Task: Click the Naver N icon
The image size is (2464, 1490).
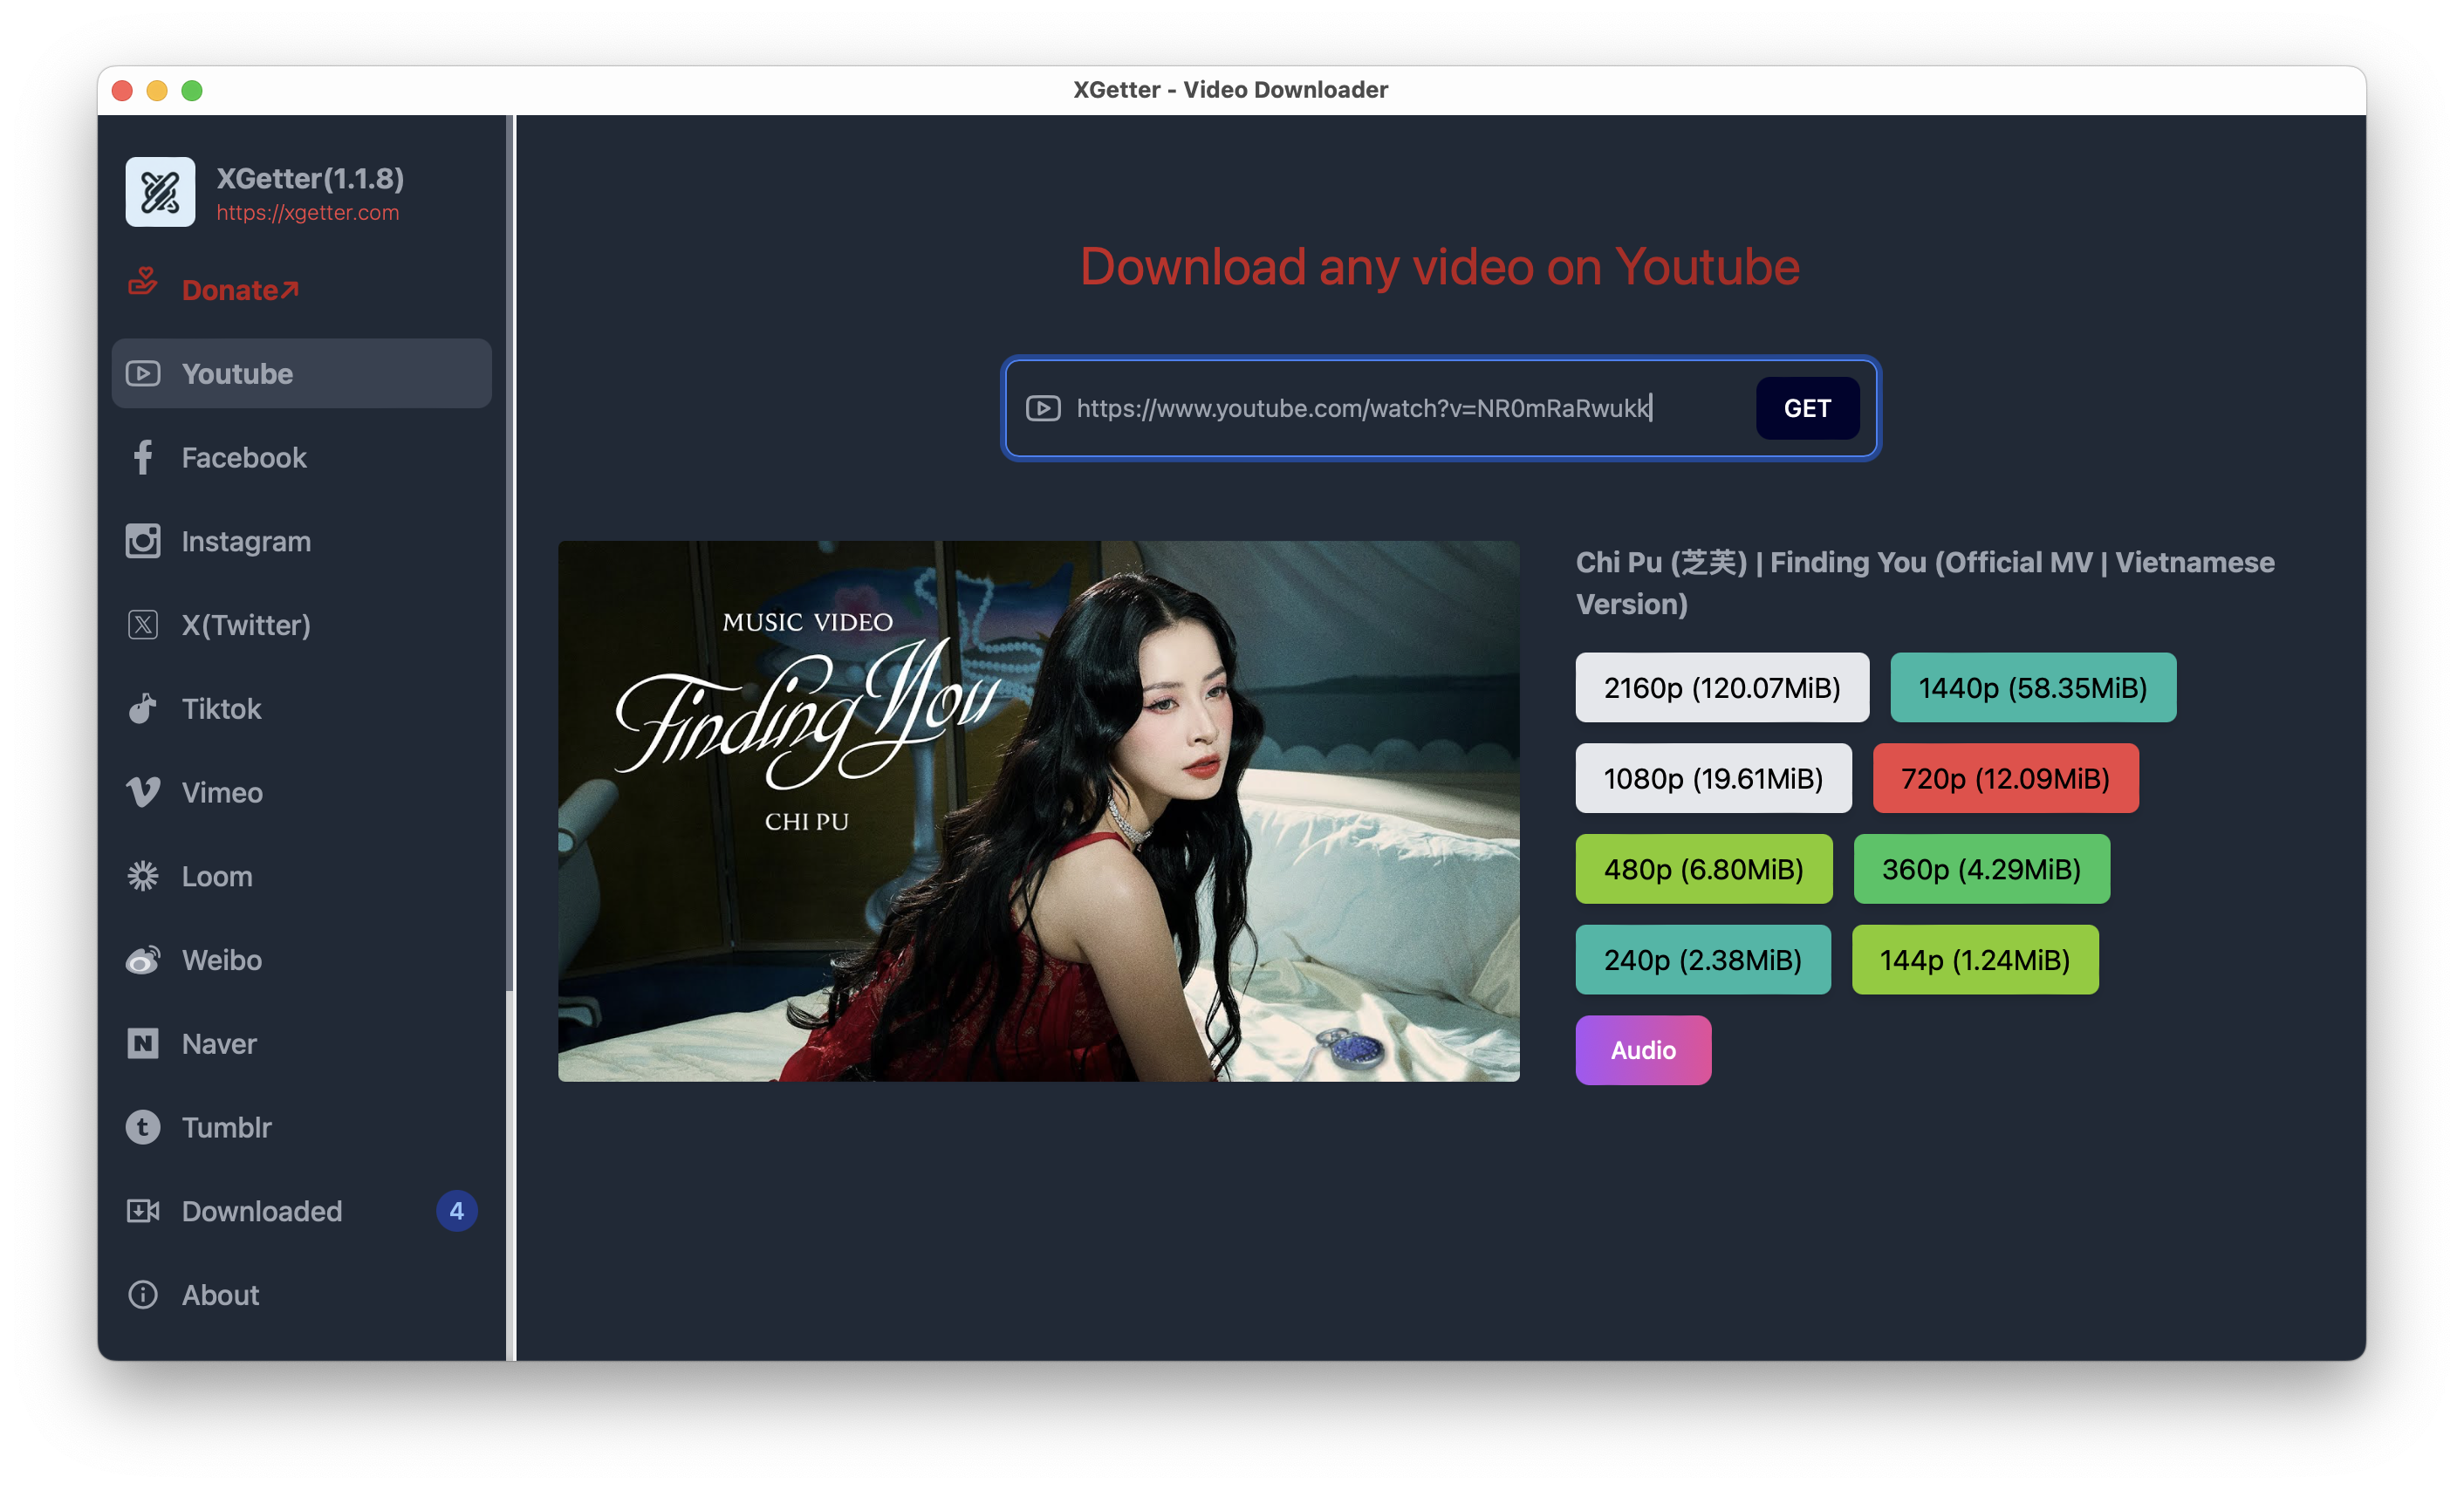Action: [143, 1044]
